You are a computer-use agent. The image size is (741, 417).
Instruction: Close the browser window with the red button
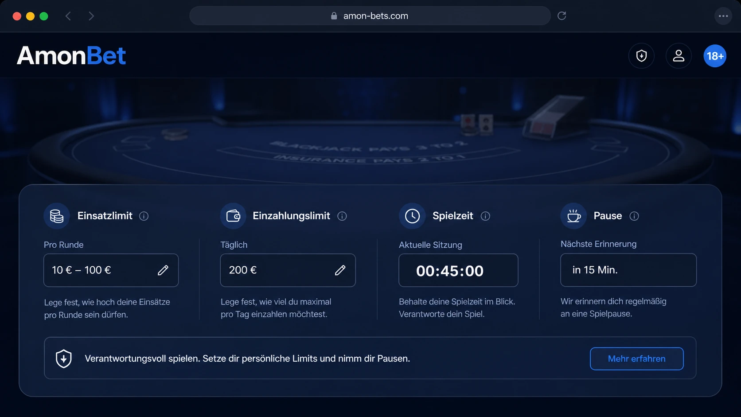[17, 16]
